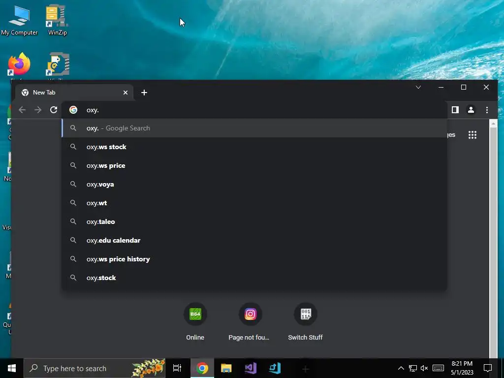
Task: Click the taskbar search box
Action: coord(95,368)
